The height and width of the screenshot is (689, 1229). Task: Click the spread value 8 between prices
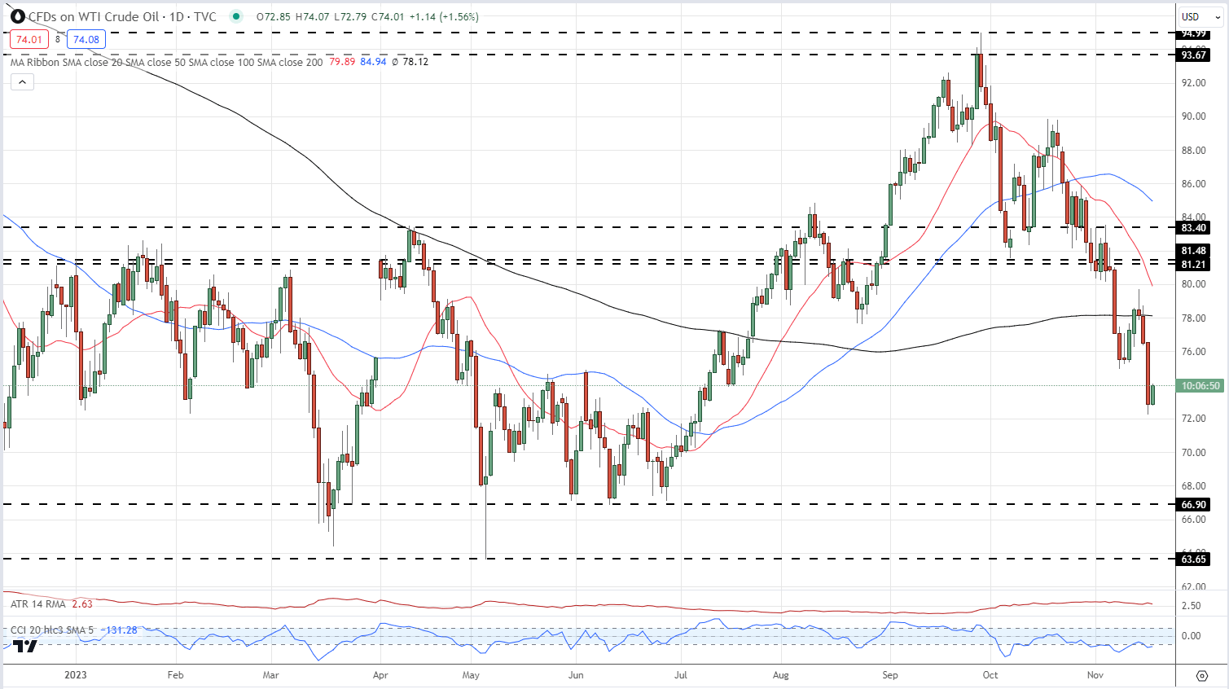point(58,39)
